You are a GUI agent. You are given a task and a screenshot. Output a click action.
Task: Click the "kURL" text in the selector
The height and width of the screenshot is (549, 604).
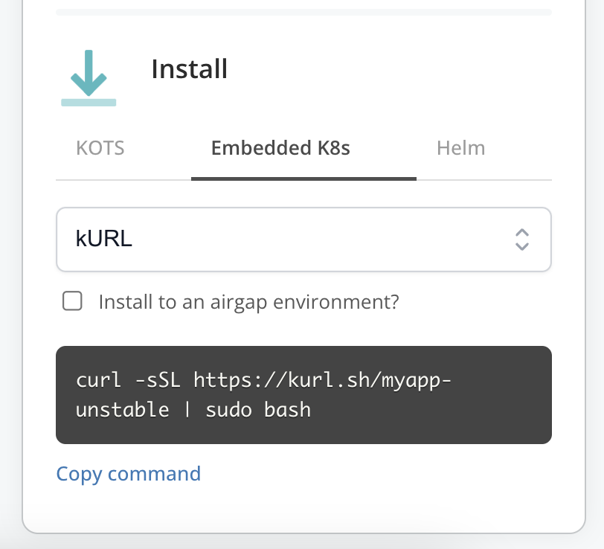104,239
